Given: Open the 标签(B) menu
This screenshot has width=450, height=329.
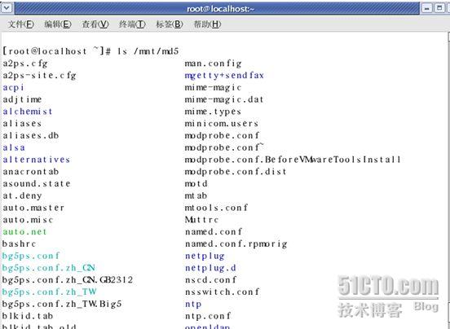Looking at the screenshot, I should (170, 24).
